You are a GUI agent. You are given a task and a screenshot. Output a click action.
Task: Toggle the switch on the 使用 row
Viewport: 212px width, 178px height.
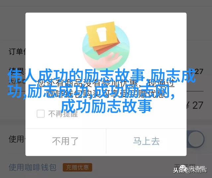(x=196, y=139)
